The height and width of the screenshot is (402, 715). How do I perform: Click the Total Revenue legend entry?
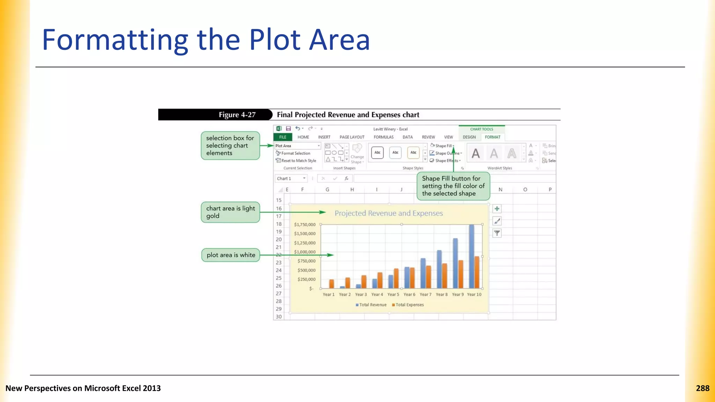371,305
